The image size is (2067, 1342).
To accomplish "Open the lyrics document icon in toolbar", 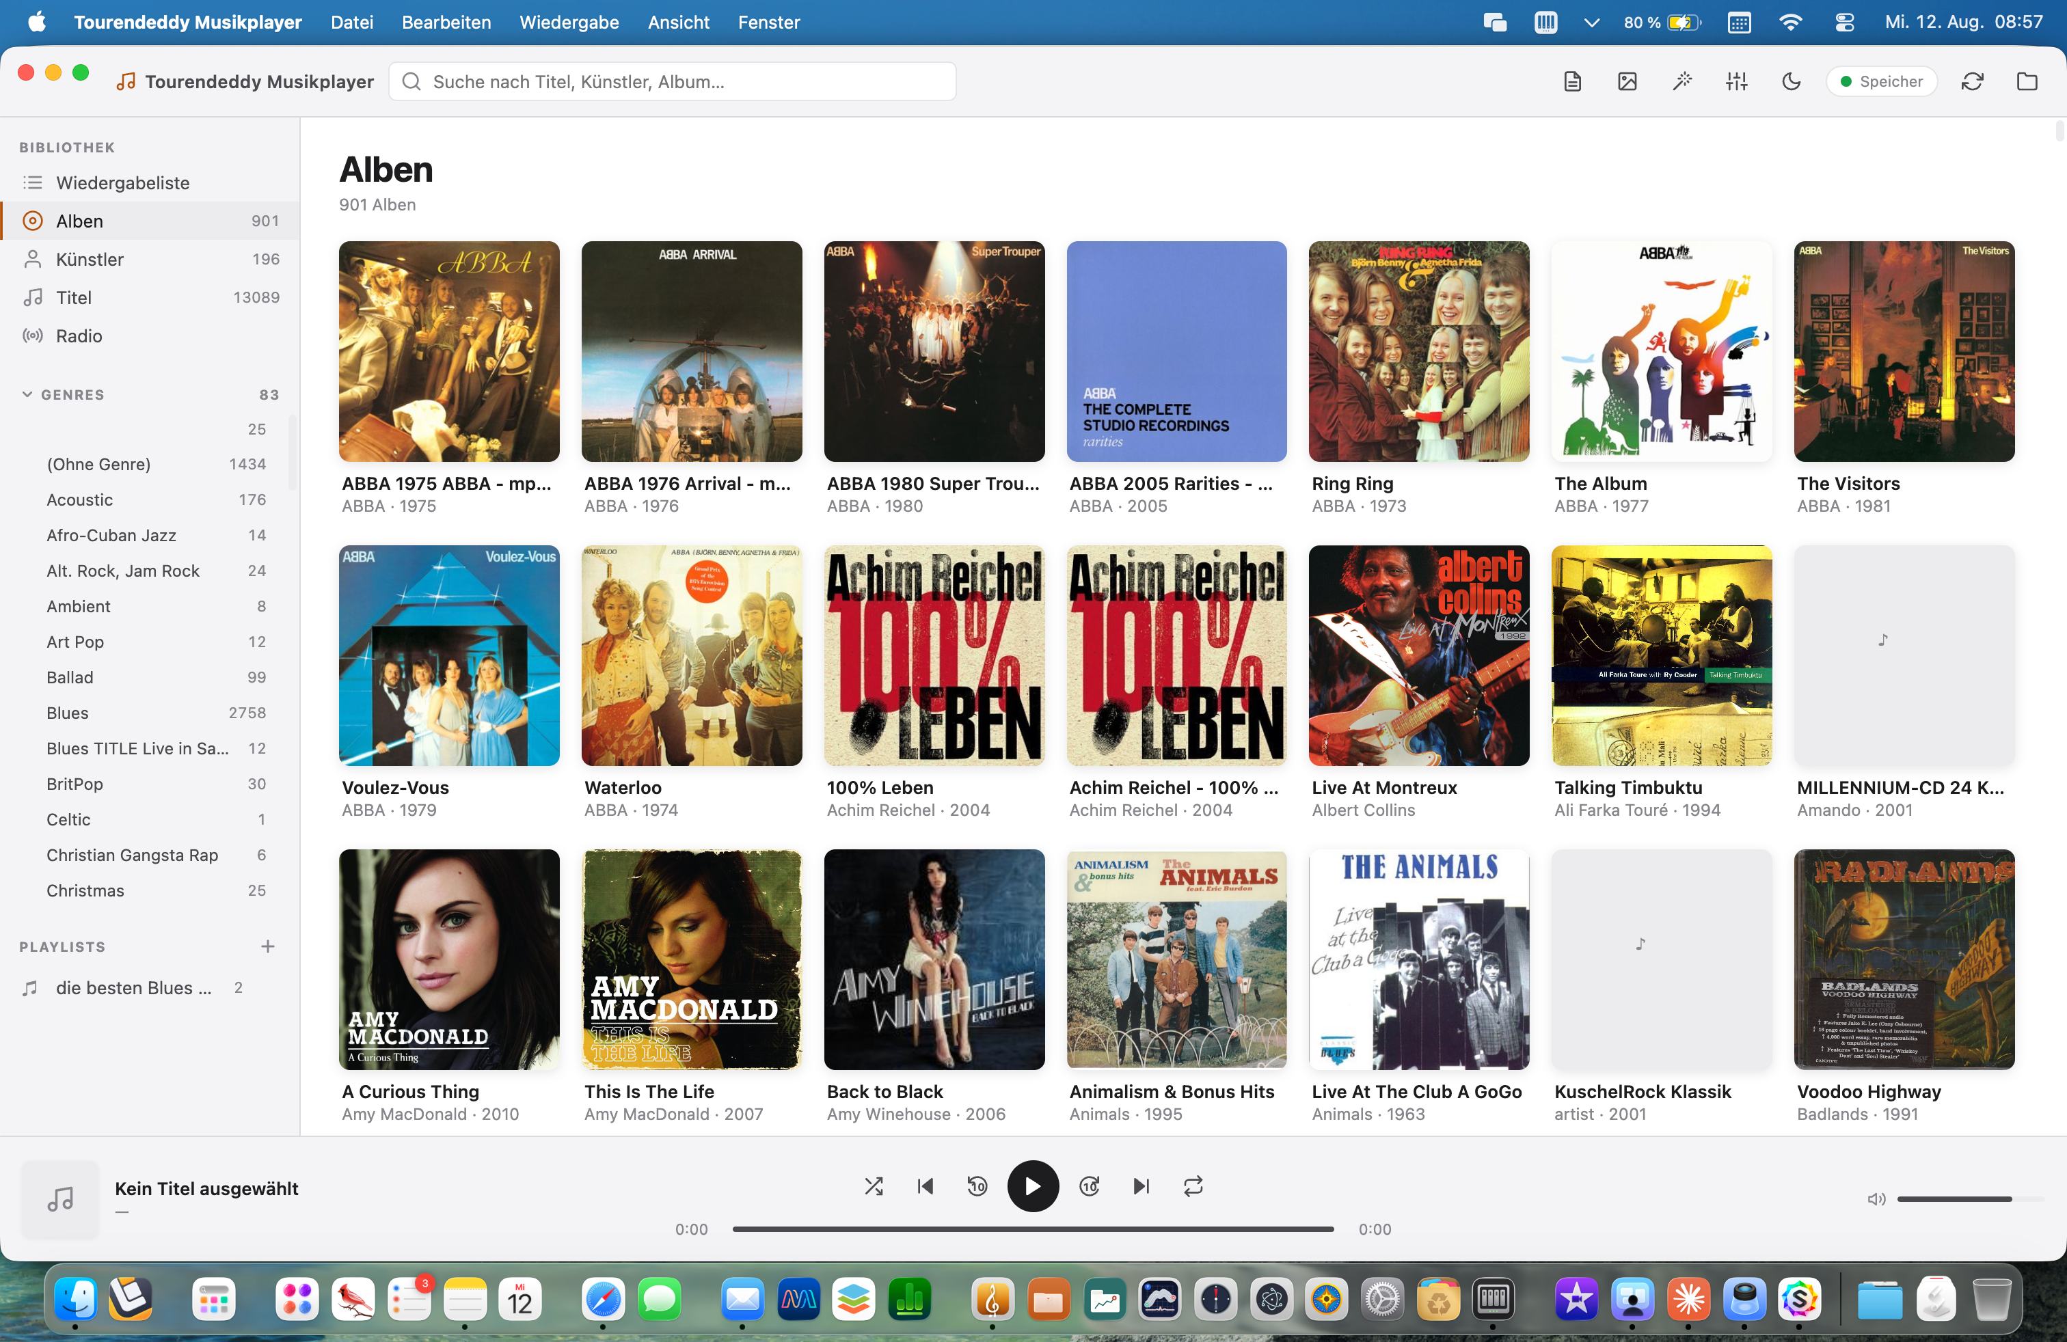I will [x=1572, y=81].
